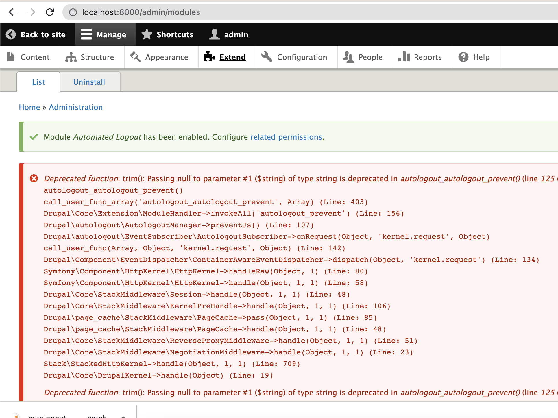Click the PageCache->pass trace line

(x=210, y=317)
